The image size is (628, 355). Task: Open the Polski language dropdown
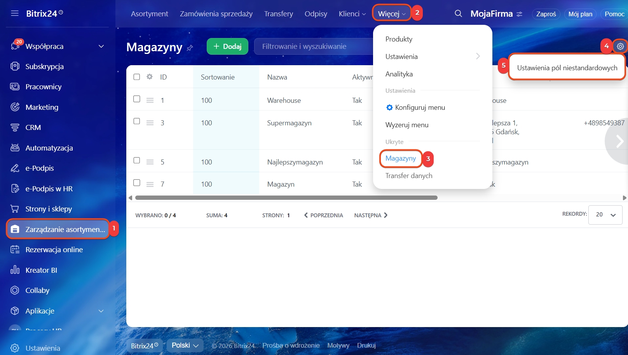185,345
